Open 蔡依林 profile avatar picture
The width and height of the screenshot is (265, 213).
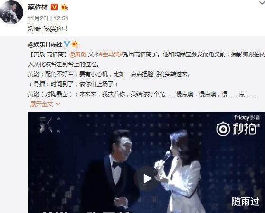(x=11, y=12)
